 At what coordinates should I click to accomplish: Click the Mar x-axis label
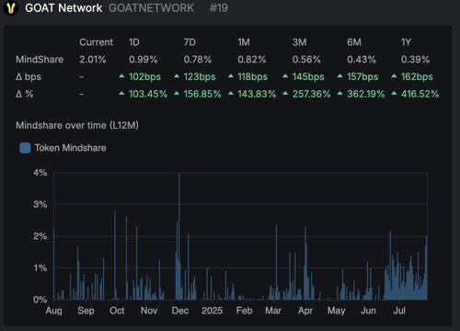tap(273, 311)
